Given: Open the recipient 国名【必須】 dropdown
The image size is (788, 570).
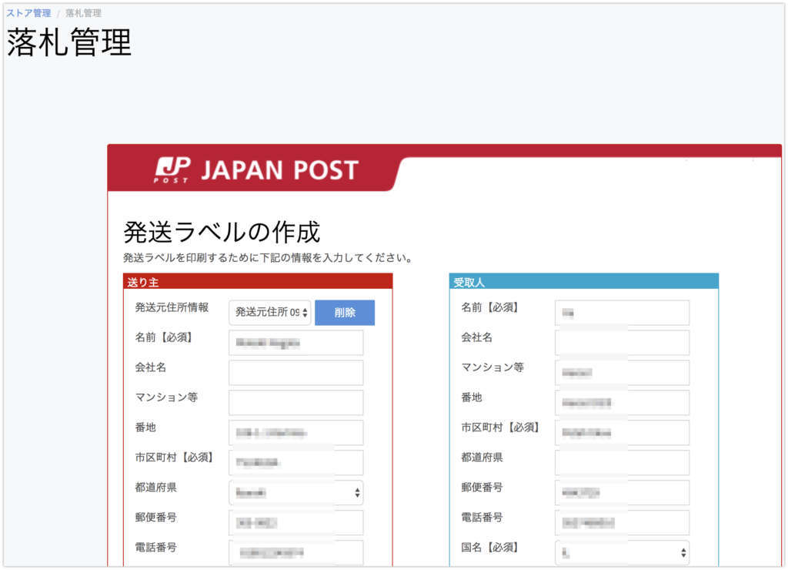Looking at the screenshot, I should [x=622, y=552].
